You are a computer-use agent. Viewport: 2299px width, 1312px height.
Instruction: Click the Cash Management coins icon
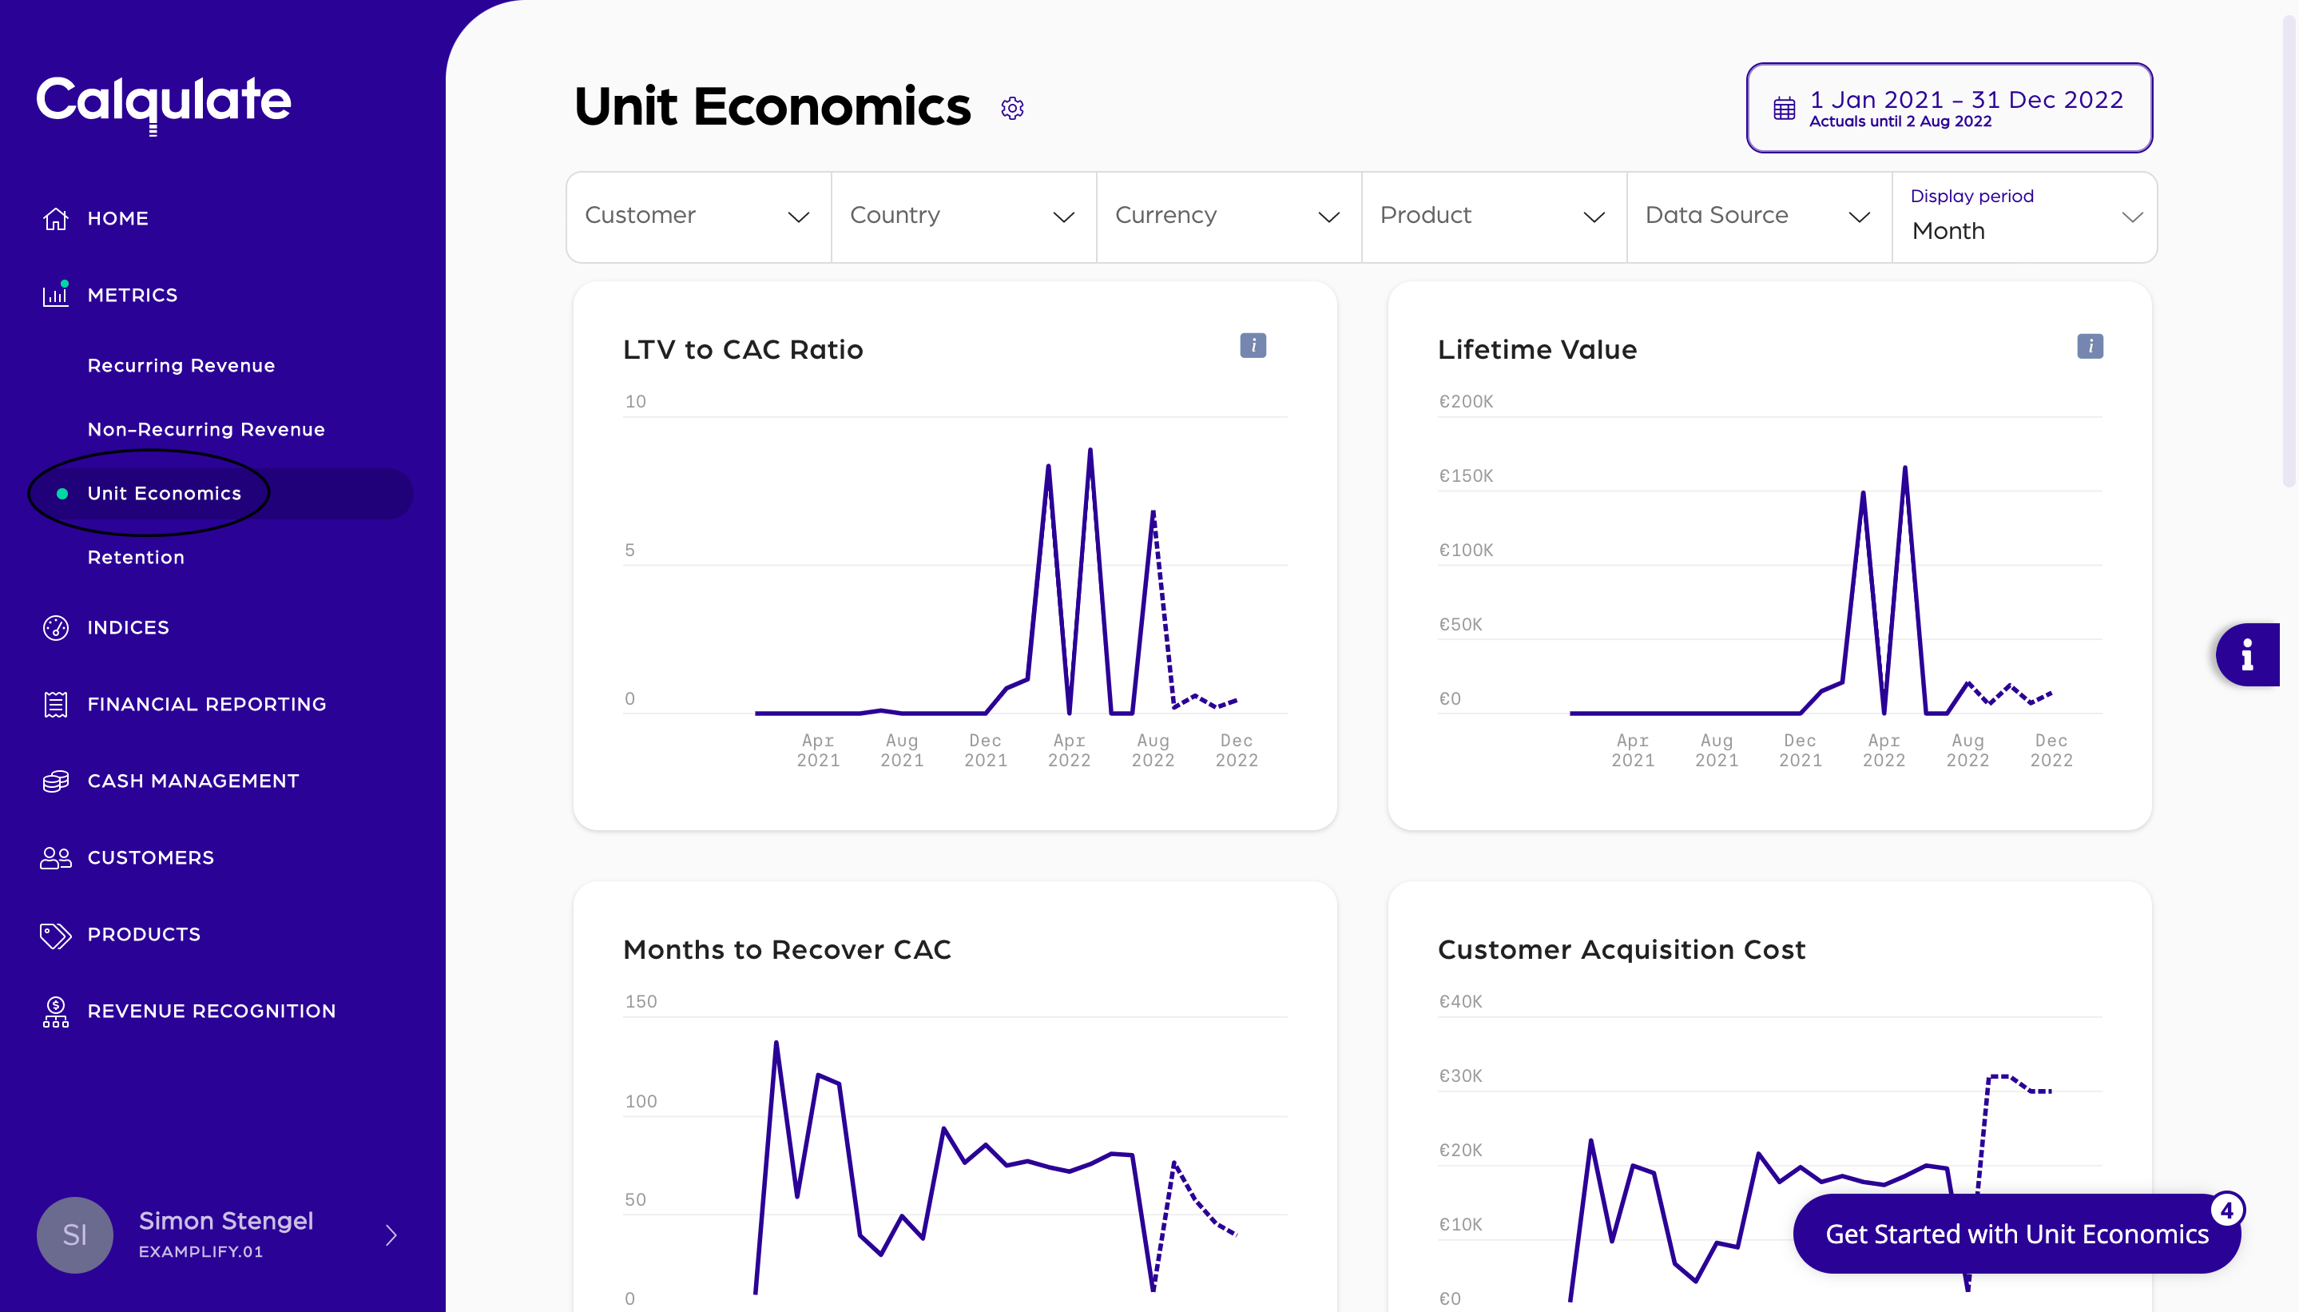pos(56,781)
